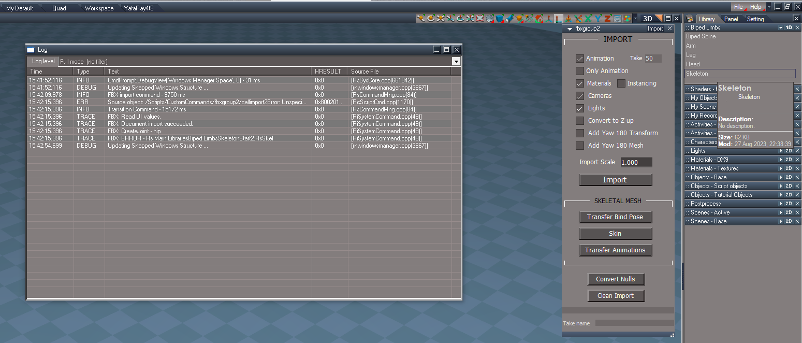802x343 pixels.
Task: Switch Materials - Textures library to 2D view
Action: (789, 168)
